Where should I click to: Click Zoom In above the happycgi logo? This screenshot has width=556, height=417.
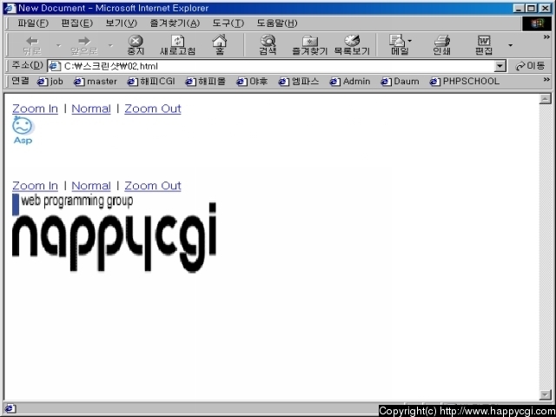click(x=35, y=186)
